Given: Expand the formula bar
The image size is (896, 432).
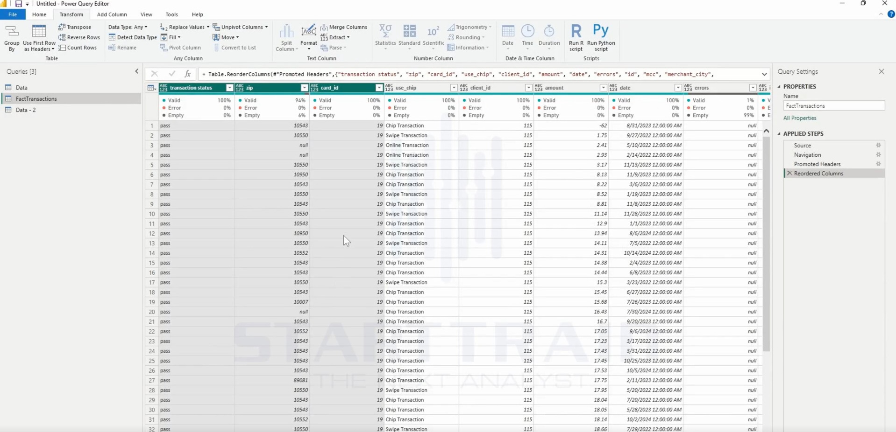Looking at the screenshot, I should pyautogui.click(x=764, y=74).
